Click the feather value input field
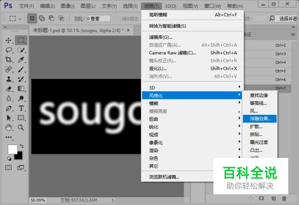Screen dimensions: 299x205 point(99,19)
